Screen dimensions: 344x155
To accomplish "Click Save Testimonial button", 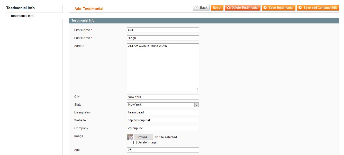I will tap(278, 8).
